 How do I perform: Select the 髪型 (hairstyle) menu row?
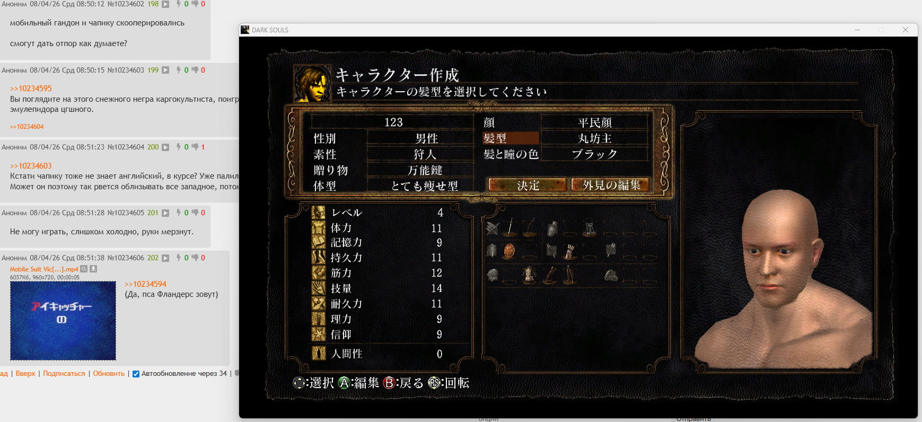[565, 138]
